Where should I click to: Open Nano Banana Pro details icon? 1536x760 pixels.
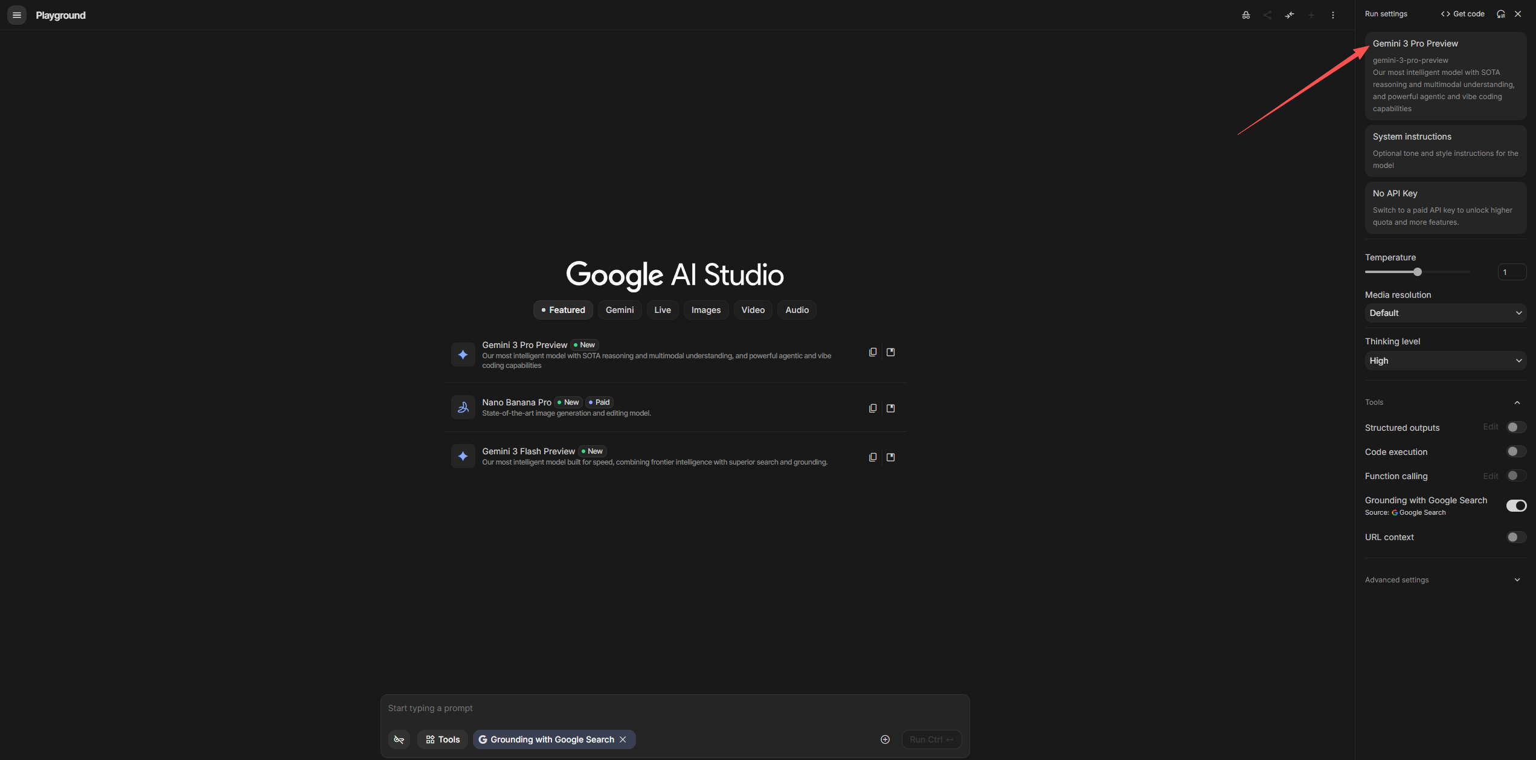(890, 408)
